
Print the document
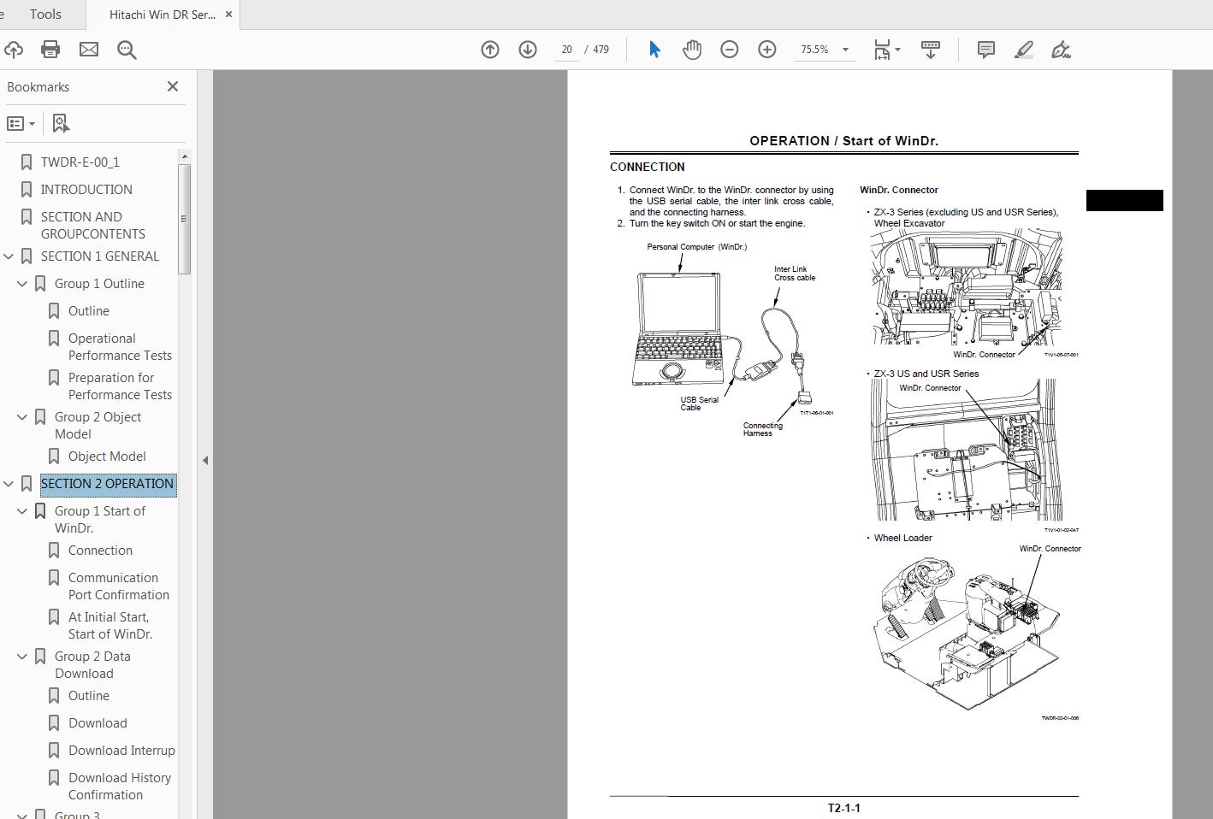(50, 49)
